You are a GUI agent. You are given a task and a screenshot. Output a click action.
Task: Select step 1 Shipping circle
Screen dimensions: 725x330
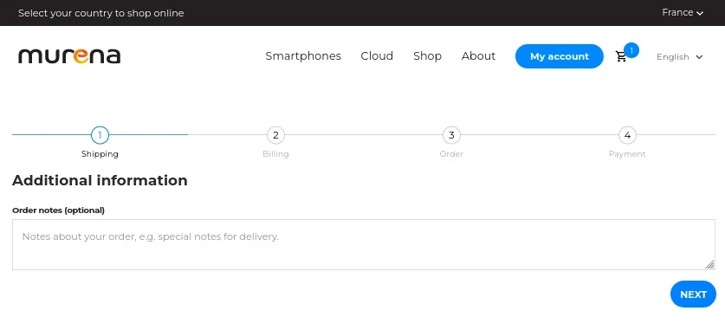[x=100, y=135]
